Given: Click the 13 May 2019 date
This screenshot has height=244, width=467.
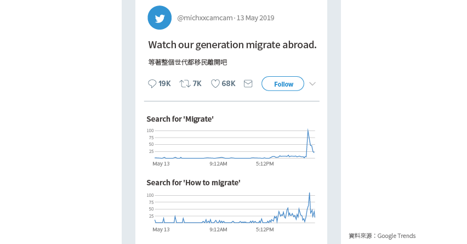Looking at the screenshot, I should click(255, 18).
